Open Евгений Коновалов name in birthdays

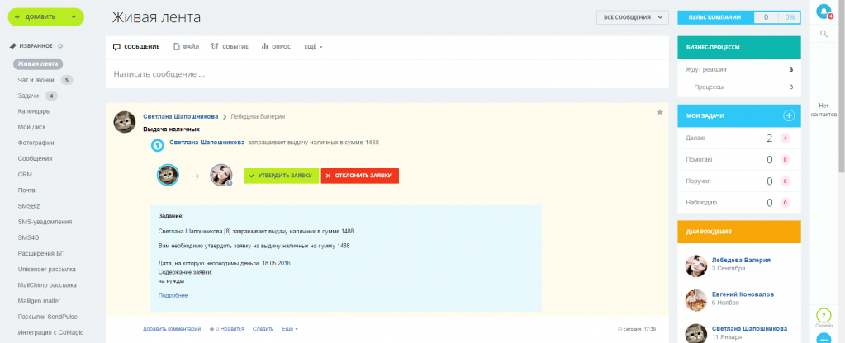point(743,294)
